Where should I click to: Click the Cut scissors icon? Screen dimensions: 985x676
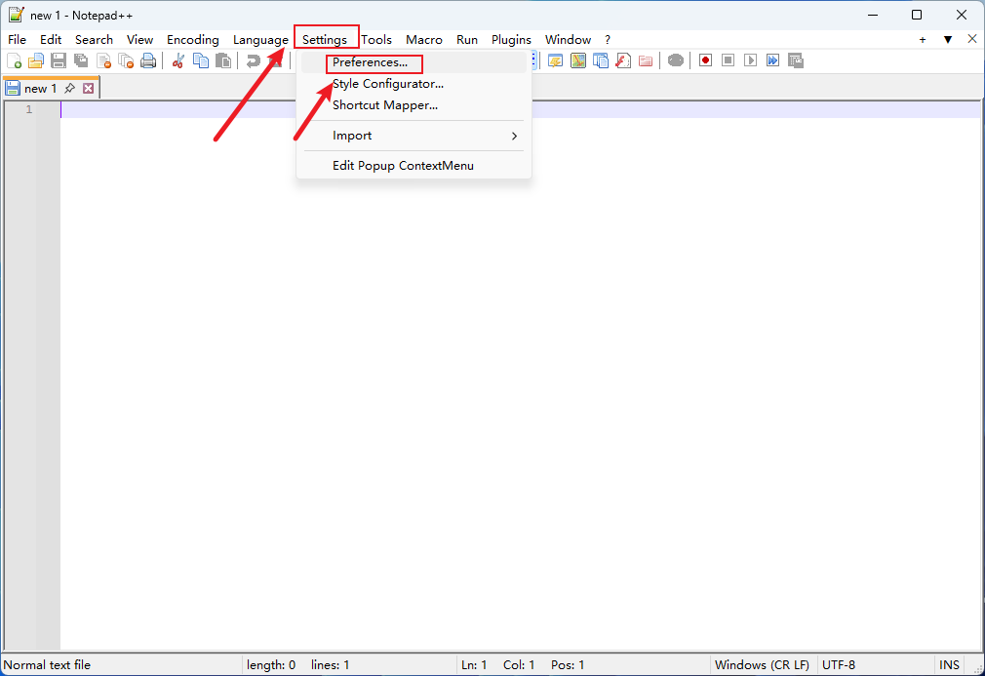[178, 60]
